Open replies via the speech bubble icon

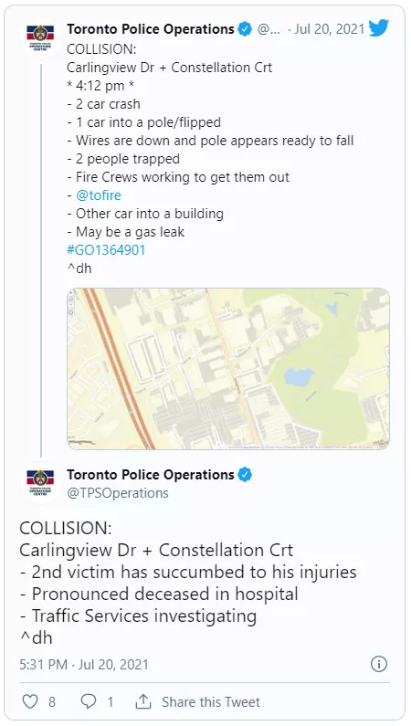pyautogui.click(x=89, y=701)
